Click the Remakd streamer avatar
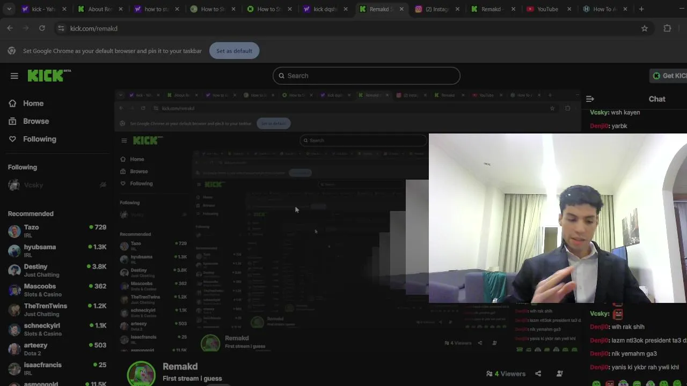Screen dimensions: 687x386 141,374
